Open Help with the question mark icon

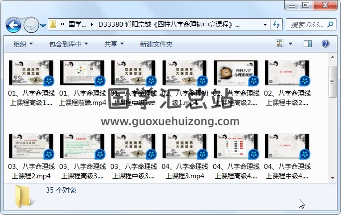tap(327, 44)
